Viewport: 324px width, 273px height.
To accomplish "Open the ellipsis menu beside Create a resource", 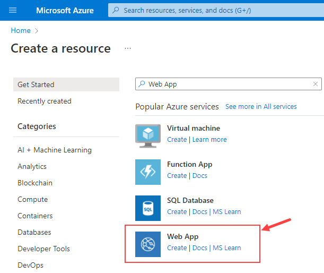I will click(x=128, y=48).
